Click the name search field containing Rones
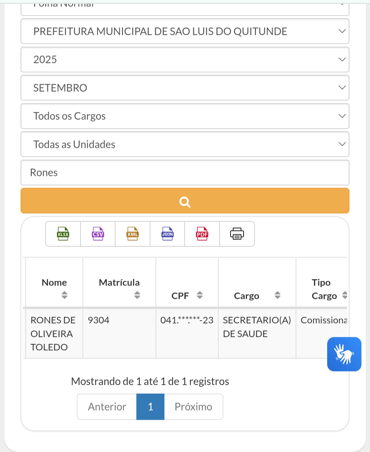Viewport: 370px width, 452px height. [x=185, y=173]
